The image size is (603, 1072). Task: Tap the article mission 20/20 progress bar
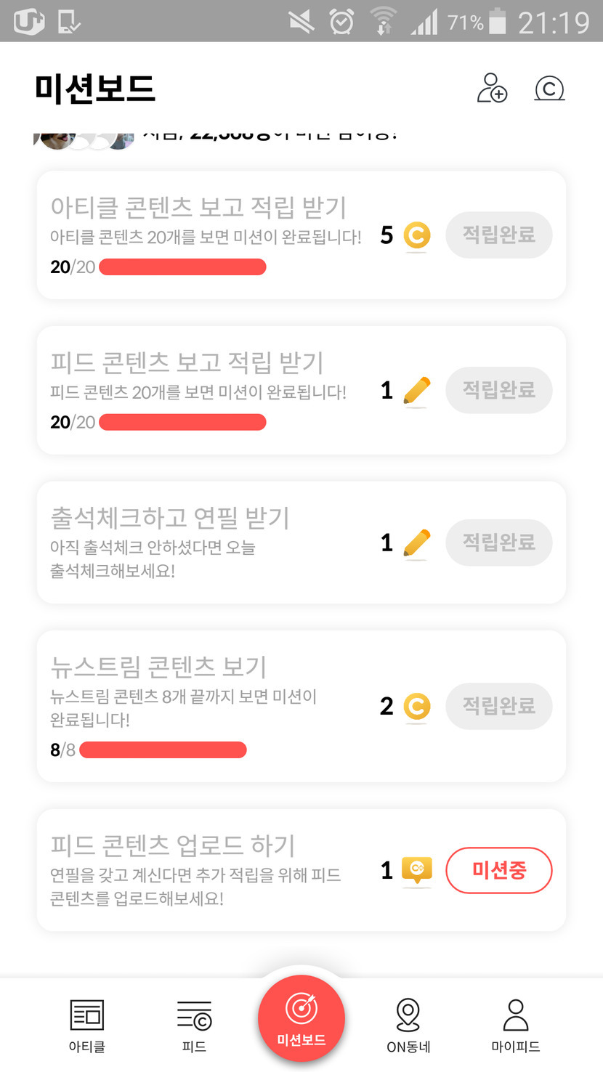tap(182, 267)
